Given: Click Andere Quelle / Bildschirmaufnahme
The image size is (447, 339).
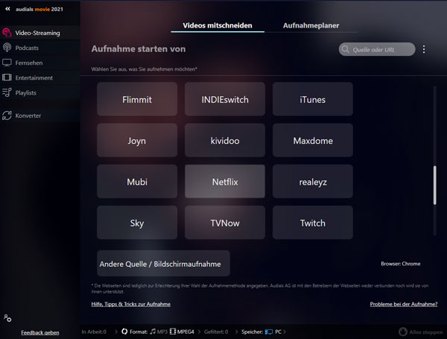Looking at the screenshot, I should pyautogui.click(x=163, y=264).
